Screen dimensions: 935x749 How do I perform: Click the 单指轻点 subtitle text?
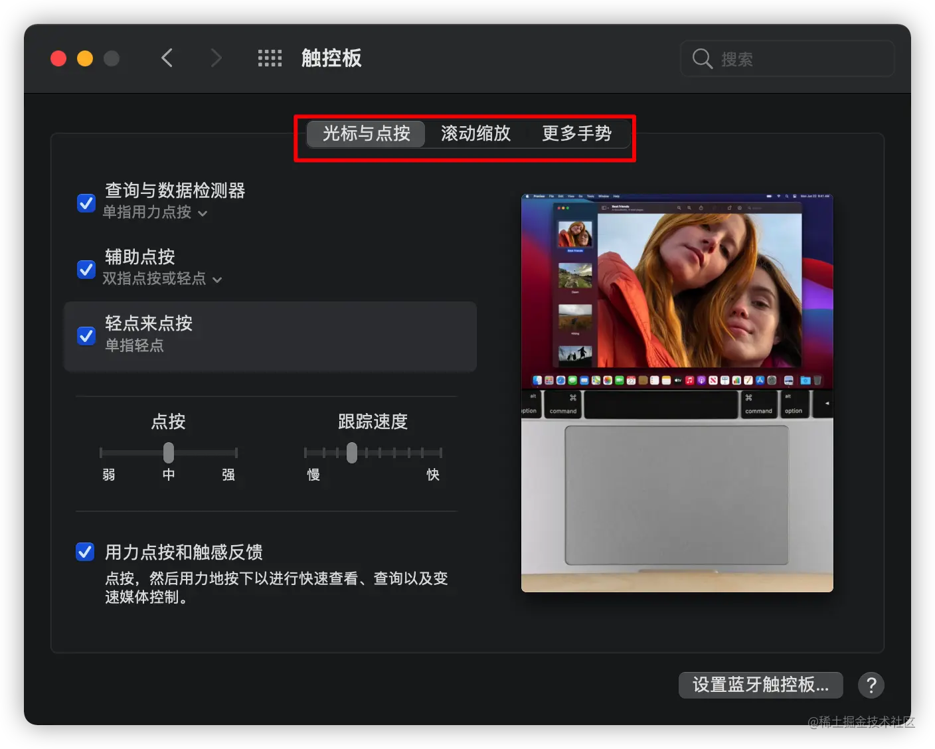pyautogui.click(x=134, y=345)
